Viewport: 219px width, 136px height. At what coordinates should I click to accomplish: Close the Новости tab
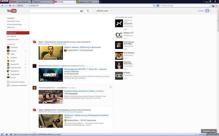coord(53,2)
